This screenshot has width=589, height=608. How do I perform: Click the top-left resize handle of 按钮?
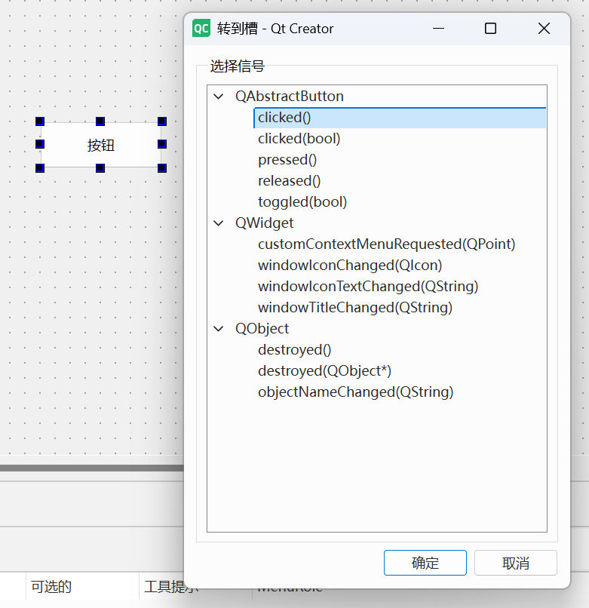40,121
